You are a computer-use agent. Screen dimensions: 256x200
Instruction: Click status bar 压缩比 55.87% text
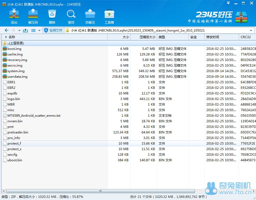pos(71,197)
